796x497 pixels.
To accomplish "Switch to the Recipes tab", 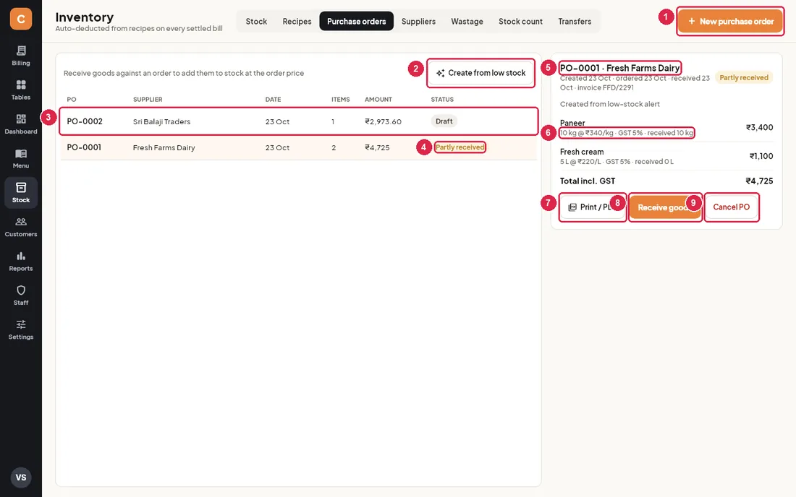I will pyautogui.click(x=297, y=21).
